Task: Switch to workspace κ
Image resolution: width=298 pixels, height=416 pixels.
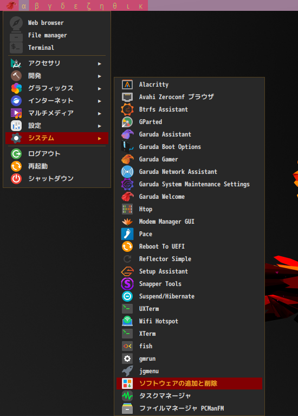Action: click(141, 5)
